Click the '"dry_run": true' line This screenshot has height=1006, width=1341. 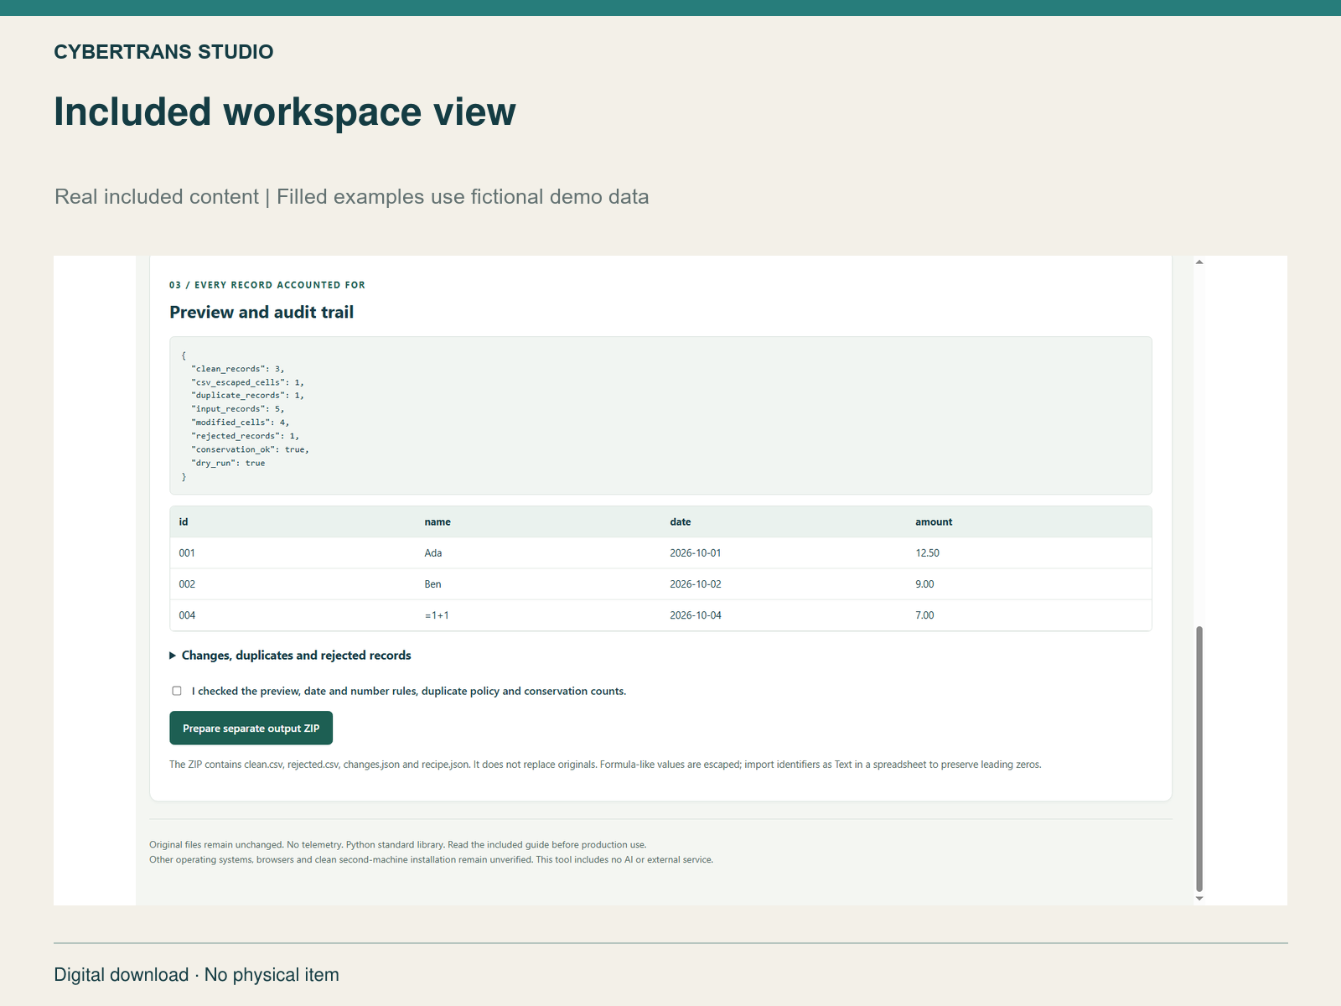click(x=228, y=463)
